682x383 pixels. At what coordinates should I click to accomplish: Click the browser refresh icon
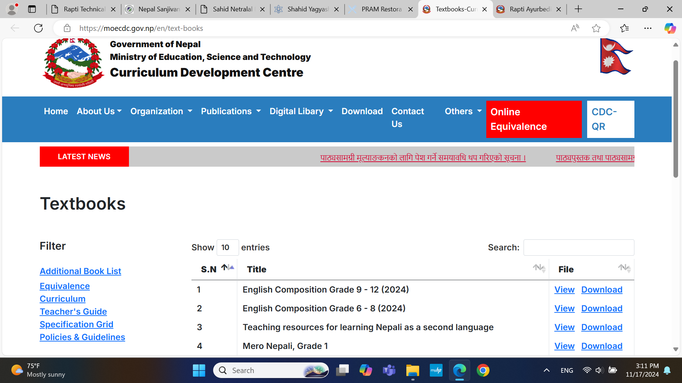[38, 28]
